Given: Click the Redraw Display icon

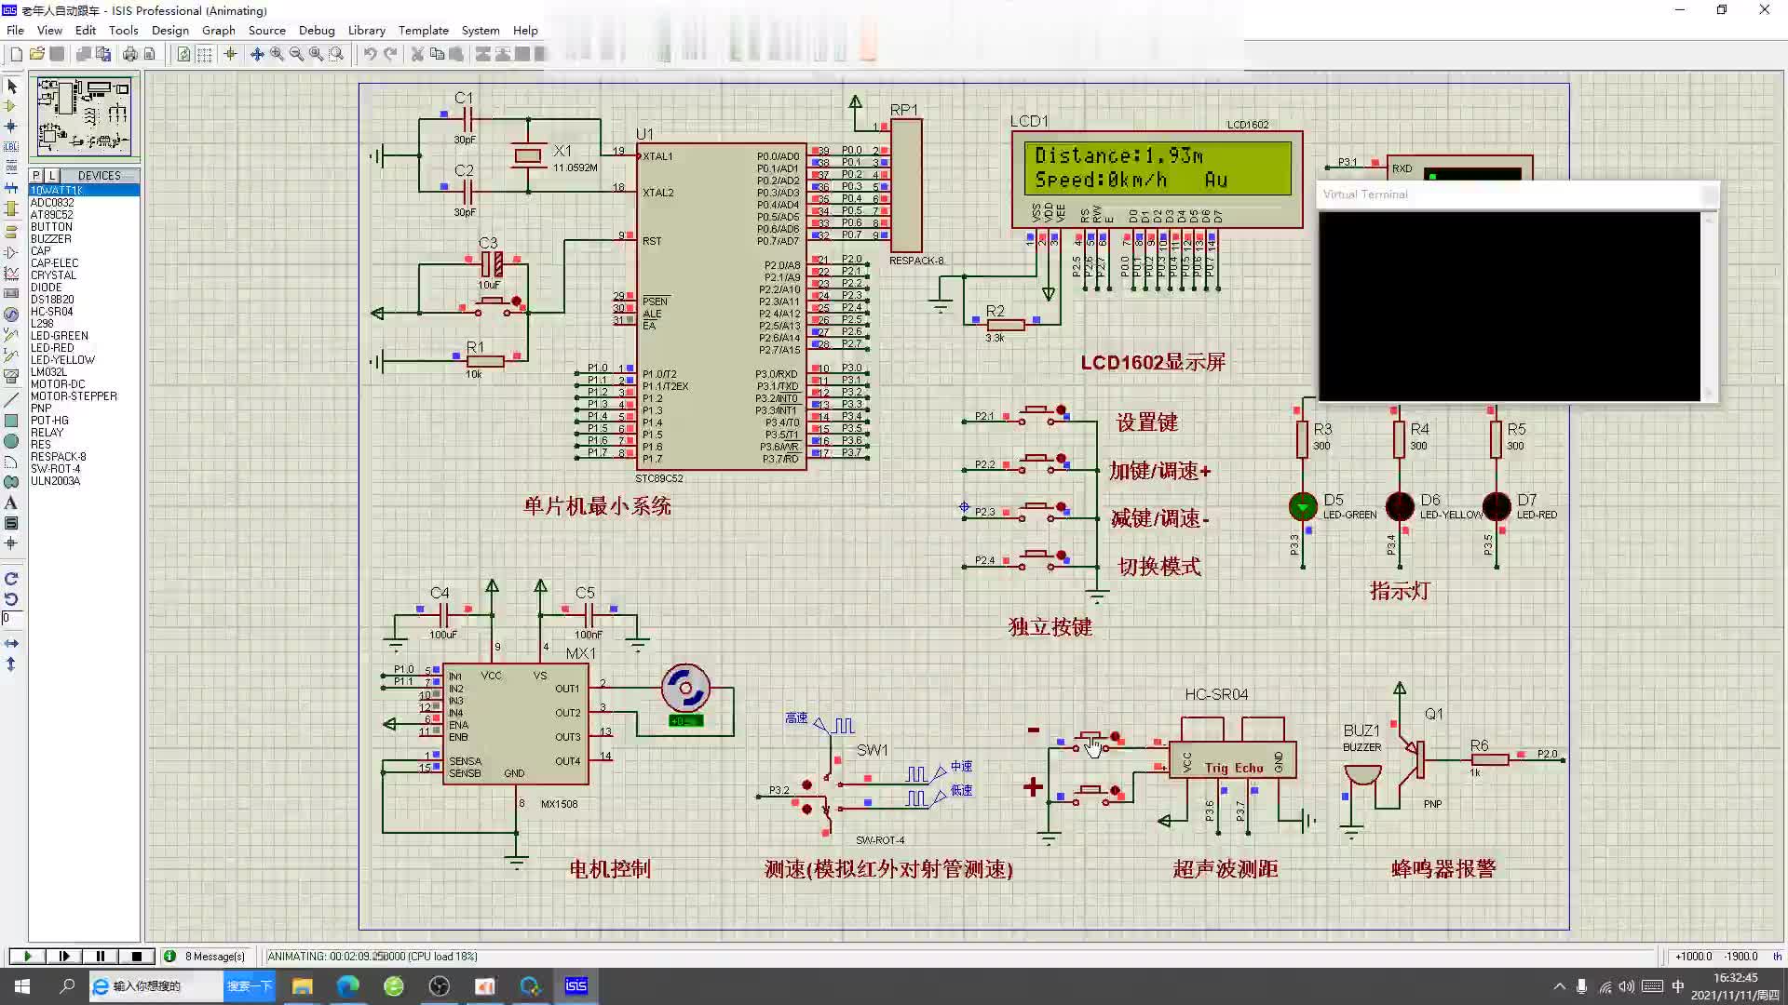Looking at the screenshot, I should pyautogui.click(x=183, y=54).
